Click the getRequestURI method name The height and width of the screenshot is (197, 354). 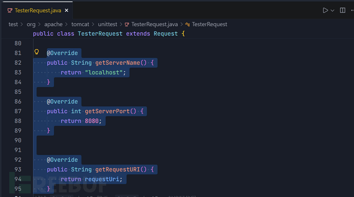point(117,169)
